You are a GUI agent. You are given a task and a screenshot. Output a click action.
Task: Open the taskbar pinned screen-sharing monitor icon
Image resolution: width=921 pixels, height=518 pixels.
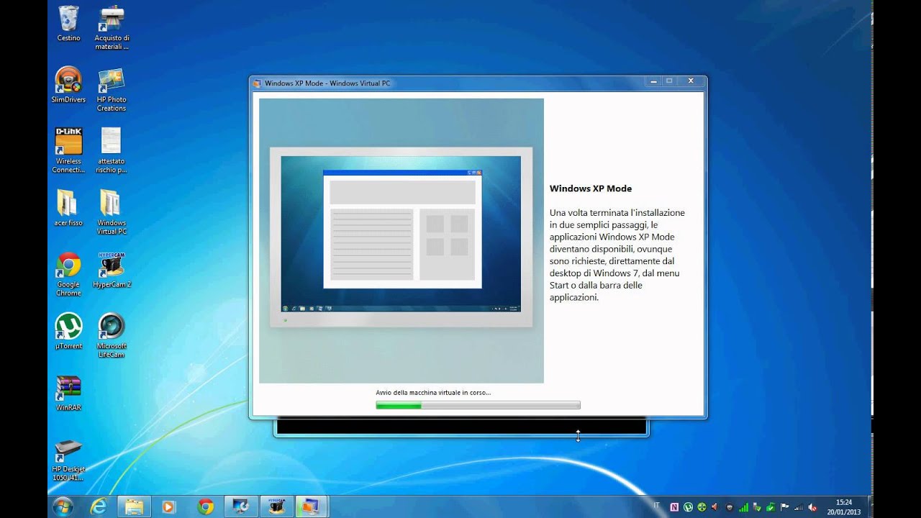coord(241,506)
